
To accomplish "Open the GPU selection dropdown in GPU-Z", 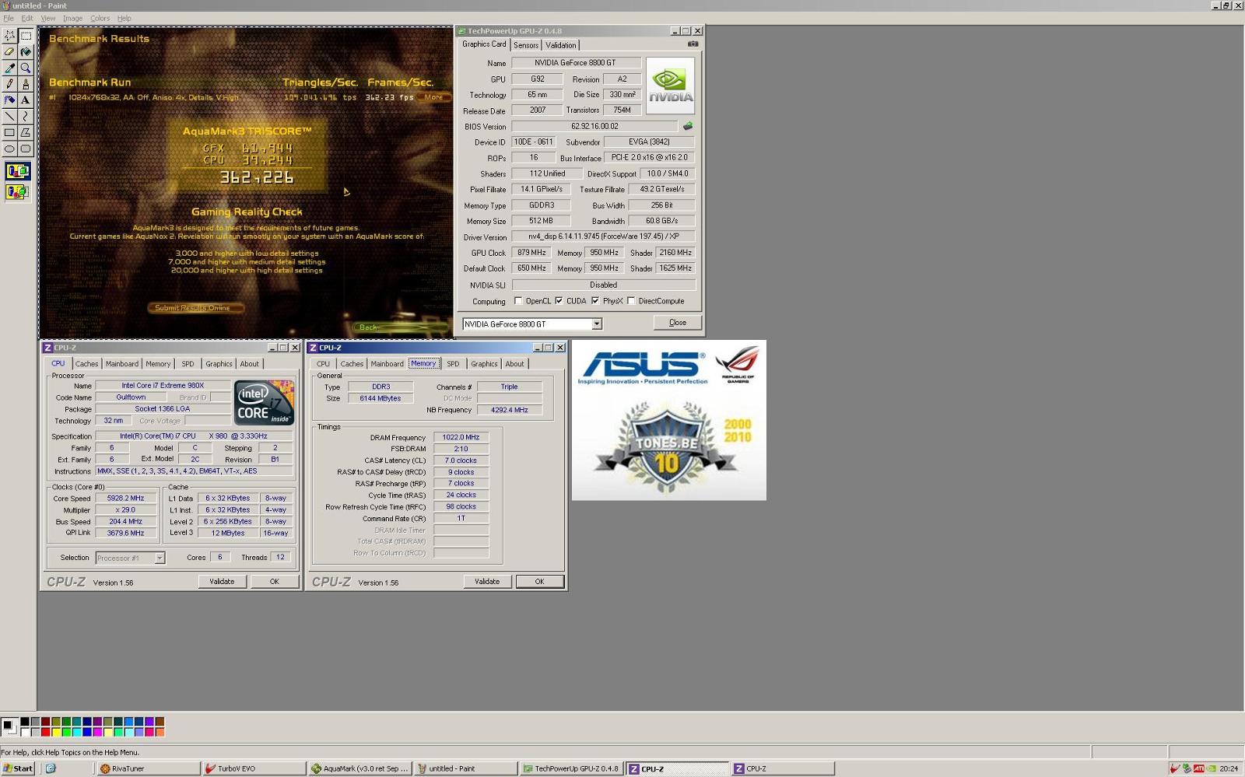I will 597,324.
